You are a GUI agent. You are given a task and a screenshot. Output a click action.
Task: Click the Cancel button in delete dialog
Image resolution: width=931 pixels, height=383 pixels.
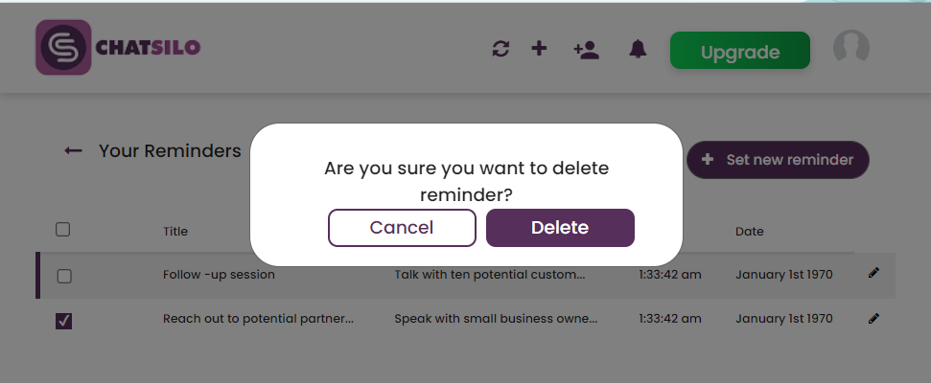coord(402,228)
